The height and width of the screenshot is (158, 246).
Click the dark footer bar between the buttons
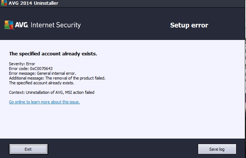click(123, 148)
